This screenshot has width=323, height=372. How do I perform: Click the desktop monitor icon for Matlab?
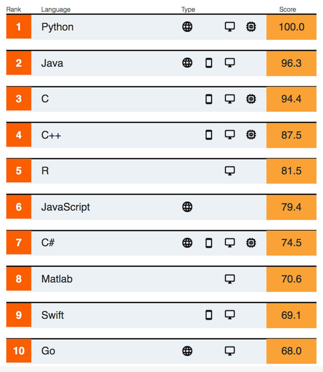[x=230, y=279]
